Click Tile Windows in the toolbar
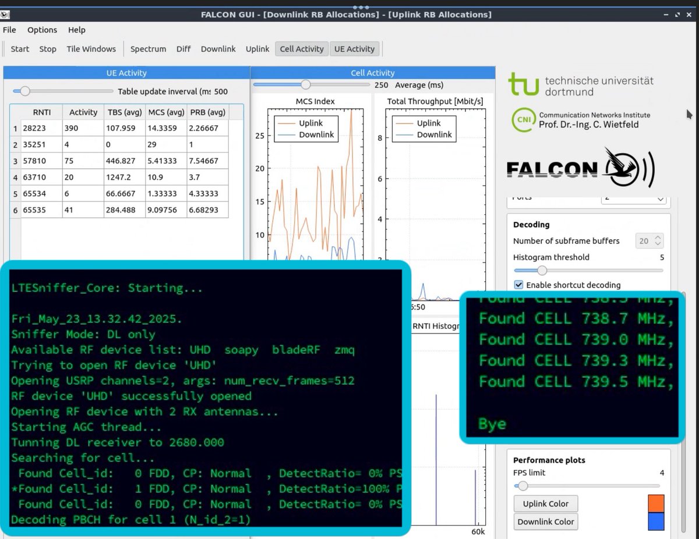This screenshot has width=699, height=539. pos(91,49)
